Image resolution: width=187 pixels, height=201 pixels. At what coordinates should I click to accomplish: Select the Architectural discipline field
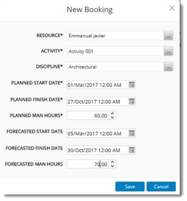[115, 66]
